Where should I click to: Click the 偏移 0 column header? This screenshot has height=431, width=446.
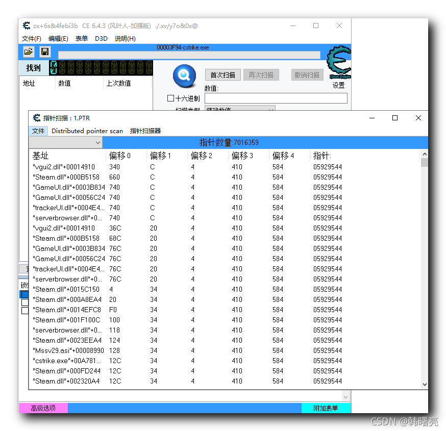tap(126, 156)
